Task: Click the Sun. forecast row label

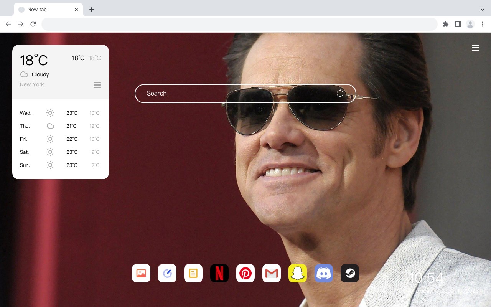Action: point(25,165)
